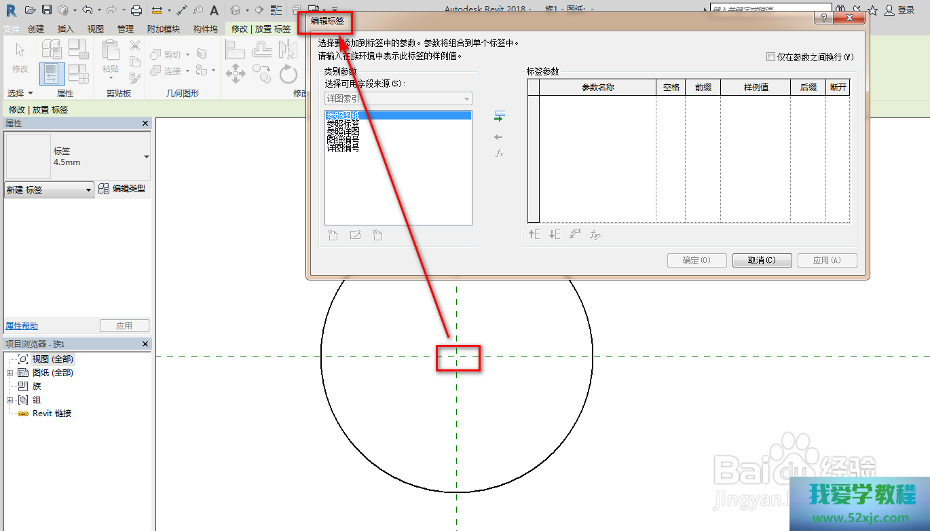Click the Print icon in quick access toolbar
The image size is (930, 531).
click(x=136, y=10)
